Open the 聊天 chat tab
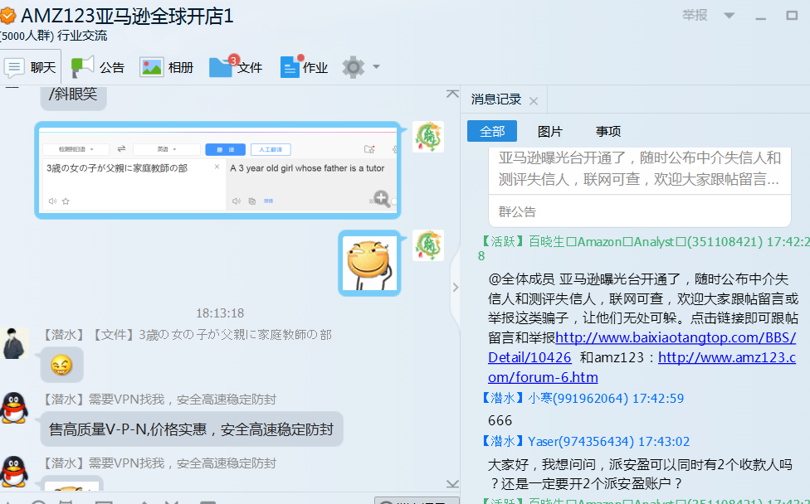The height and width of the screenshot is (504, 810). (x=30, y=67)
